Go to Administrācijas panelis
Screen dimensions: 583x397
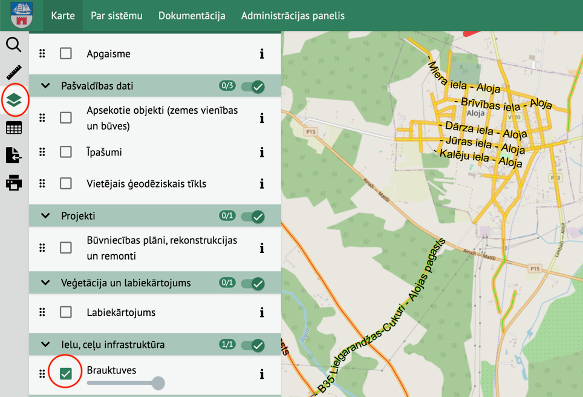point(293,16)
